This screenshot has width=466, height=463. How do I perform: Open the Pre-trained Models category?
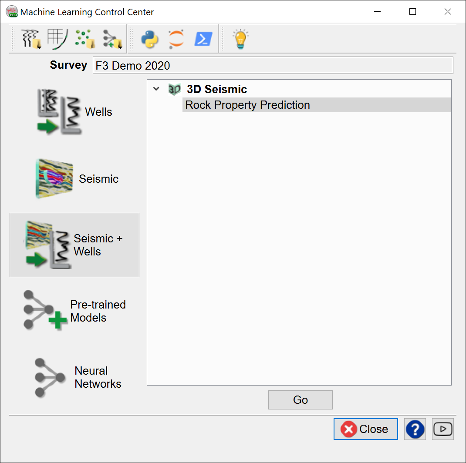point(74,311)
